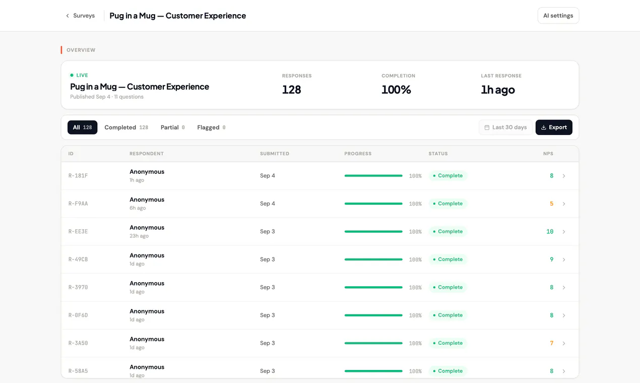Image resolution: width=640 pixels, height=383 pixels.
Task: Click the overview card survey title
Action: coord(140,87)
